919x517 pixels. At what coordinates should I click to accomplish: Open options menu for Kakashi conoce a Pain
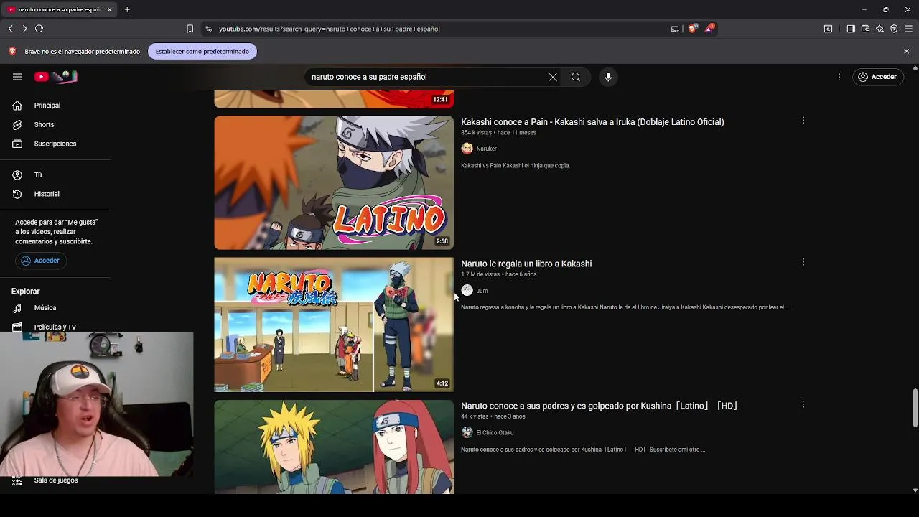coord(803,121)
